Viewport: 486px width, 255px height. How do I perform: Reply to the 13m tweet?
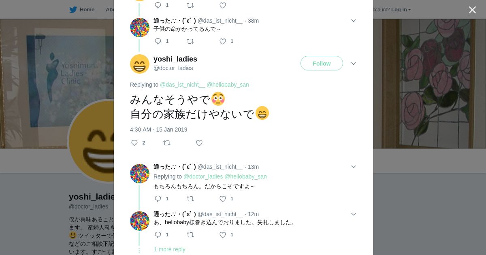click(158, 199)
